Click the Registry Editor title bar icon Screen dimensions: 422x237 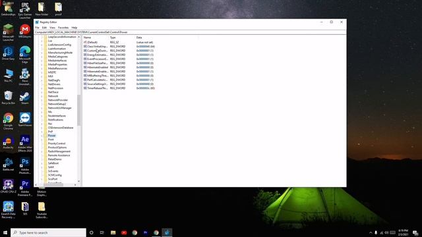pyautogui.click(x=37, y=22)
